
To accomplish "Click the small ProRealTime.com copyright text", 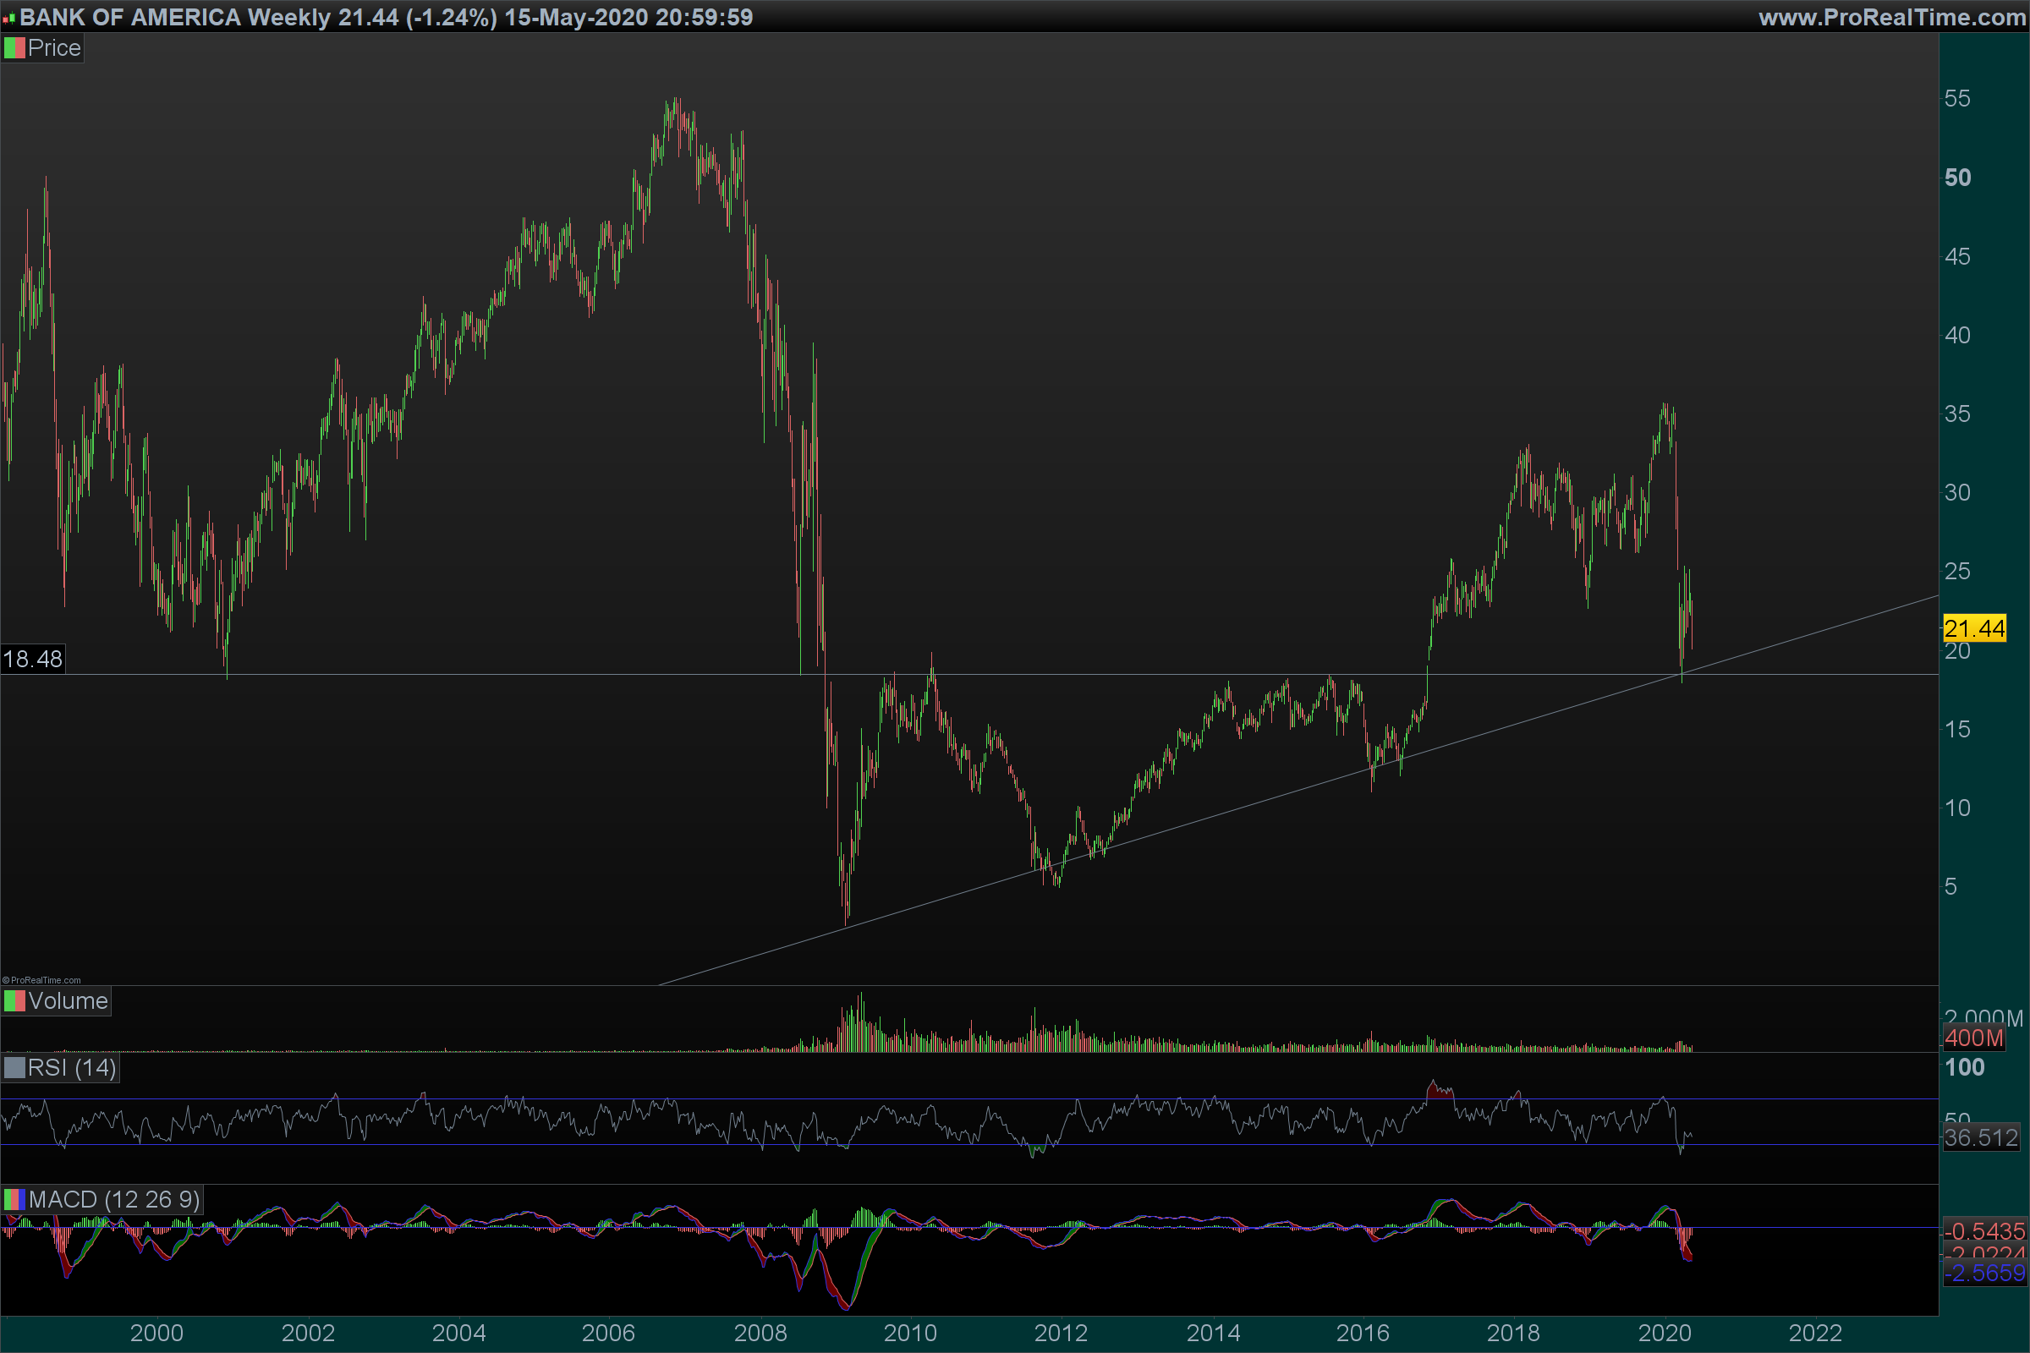I will click(41, 980).
